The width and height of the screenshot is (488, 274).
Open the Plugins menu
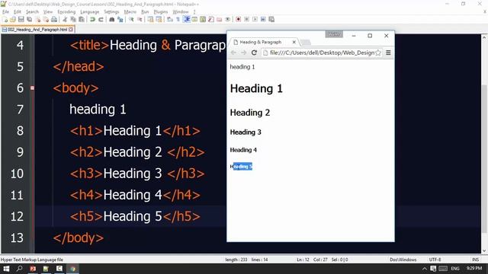click(161, 12)
